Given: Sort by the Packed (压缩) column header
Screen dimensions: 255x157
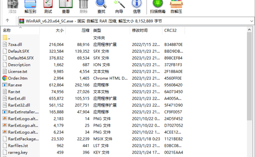Looking at the screenshot, I should click(78, 30).
